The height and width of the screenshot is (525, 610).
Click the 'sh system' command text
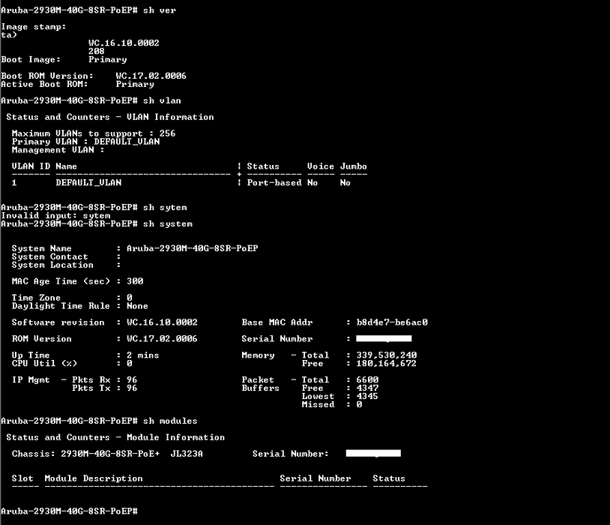168,224
